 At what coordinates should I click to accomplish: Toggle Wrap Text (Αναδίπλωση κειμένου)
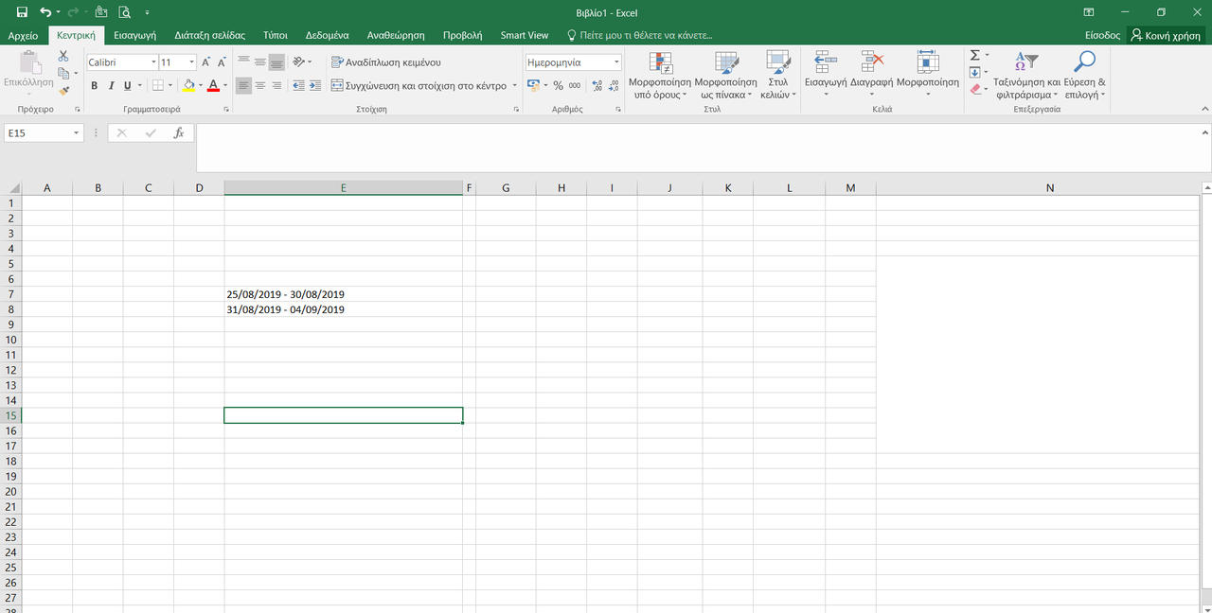point(386,62)
